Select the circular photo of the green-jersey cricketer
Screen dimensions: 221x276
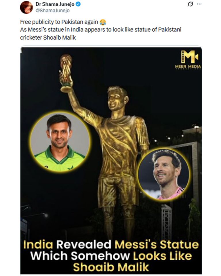tap(60, 142)
